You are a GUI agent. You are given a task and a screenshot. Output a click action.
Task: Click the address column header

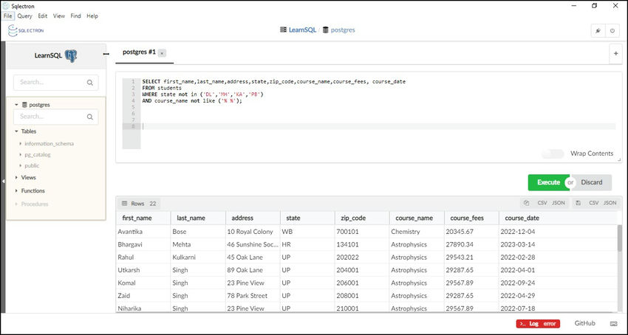pyautogui.click(x=253, y=218)
